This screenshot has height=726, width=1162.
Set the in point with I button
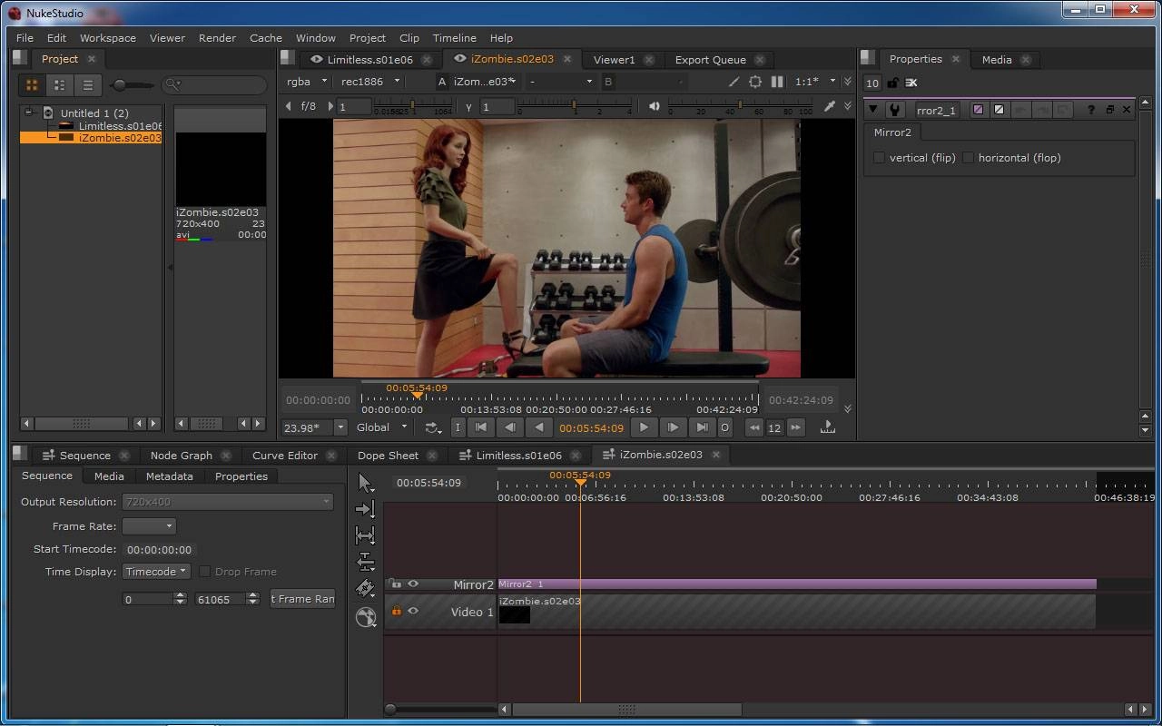(458, 427)
